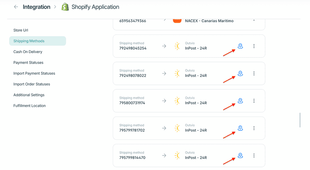Image resolution: width=310 pixels, height=170 pixels.
Task: Open three-dot menu for method 792498078022
Action: coord(254,74)
